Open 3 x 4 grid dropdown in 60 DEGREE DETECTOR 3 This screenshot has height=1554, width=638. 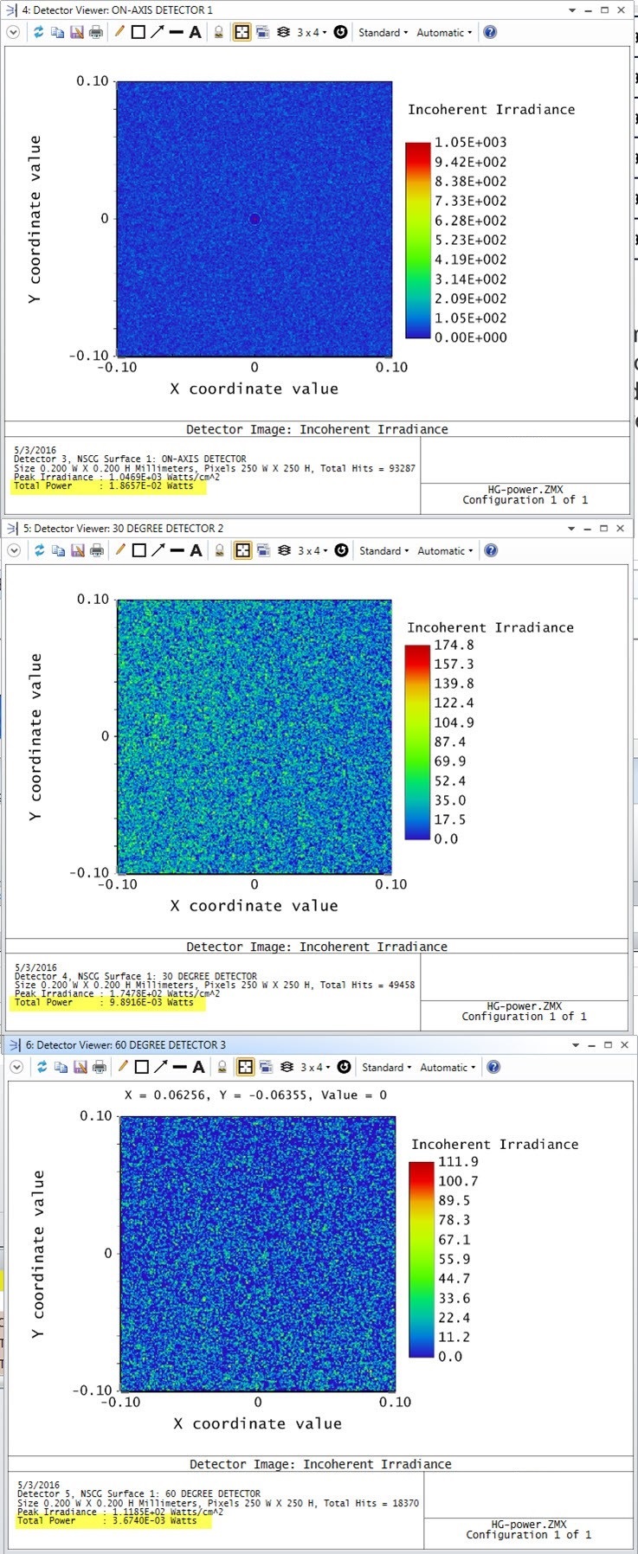tap(316, 1067)
